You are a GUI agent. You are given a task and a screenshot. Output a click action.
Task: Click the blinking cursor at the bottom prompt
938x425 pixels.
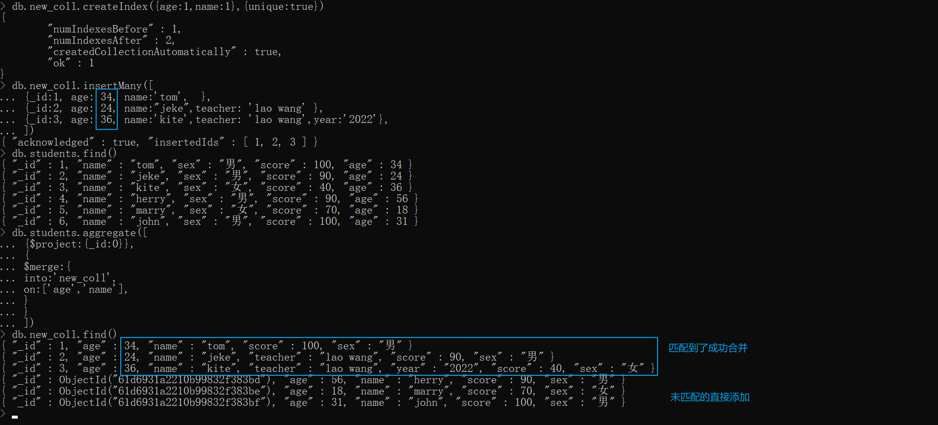[x=15, y=417]
